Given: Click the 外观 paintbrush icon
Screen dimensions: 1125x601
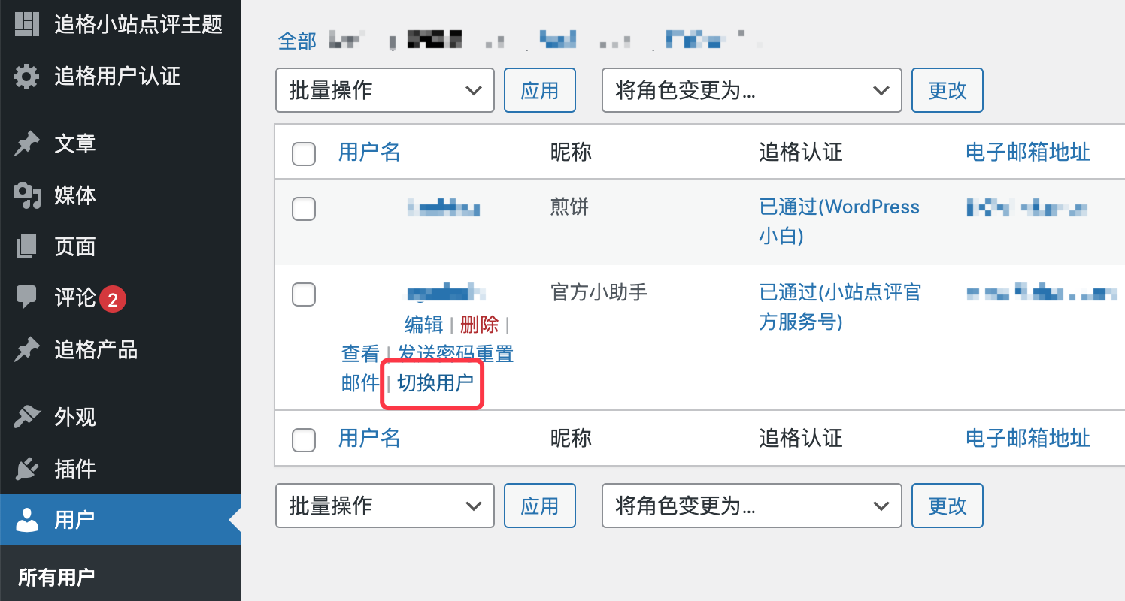Looking at the screenshot, I should pos(26,417).
